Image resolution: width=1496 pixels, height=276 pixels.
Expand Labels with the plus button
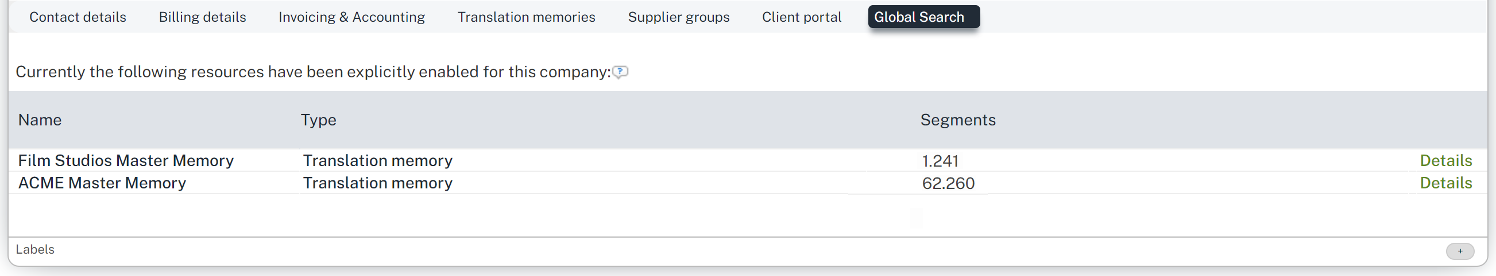[1459, 251]
